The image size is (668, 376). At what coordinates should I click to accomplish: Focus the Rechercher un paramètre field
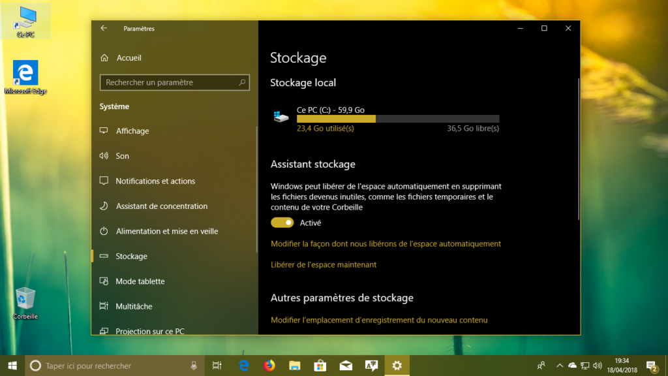174,82
